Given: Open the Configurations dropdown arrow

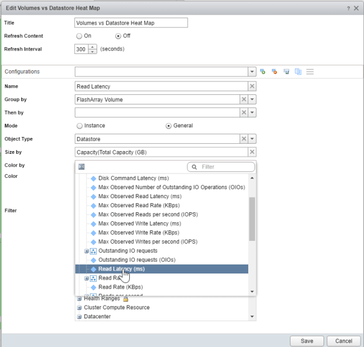Looking at the screenshot, I should (252, 72).
